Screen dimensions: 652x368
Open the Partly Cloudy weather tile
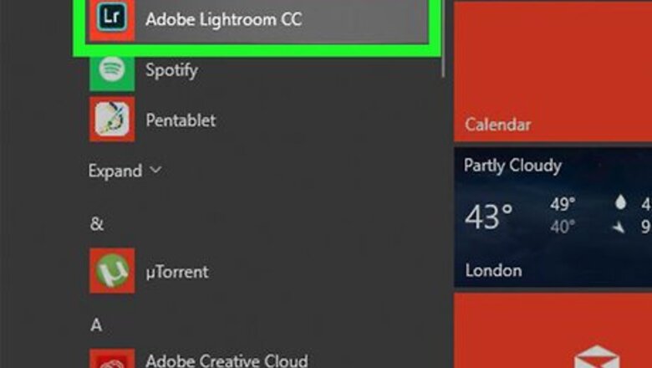pyautogui.click(x=553, y=217)
